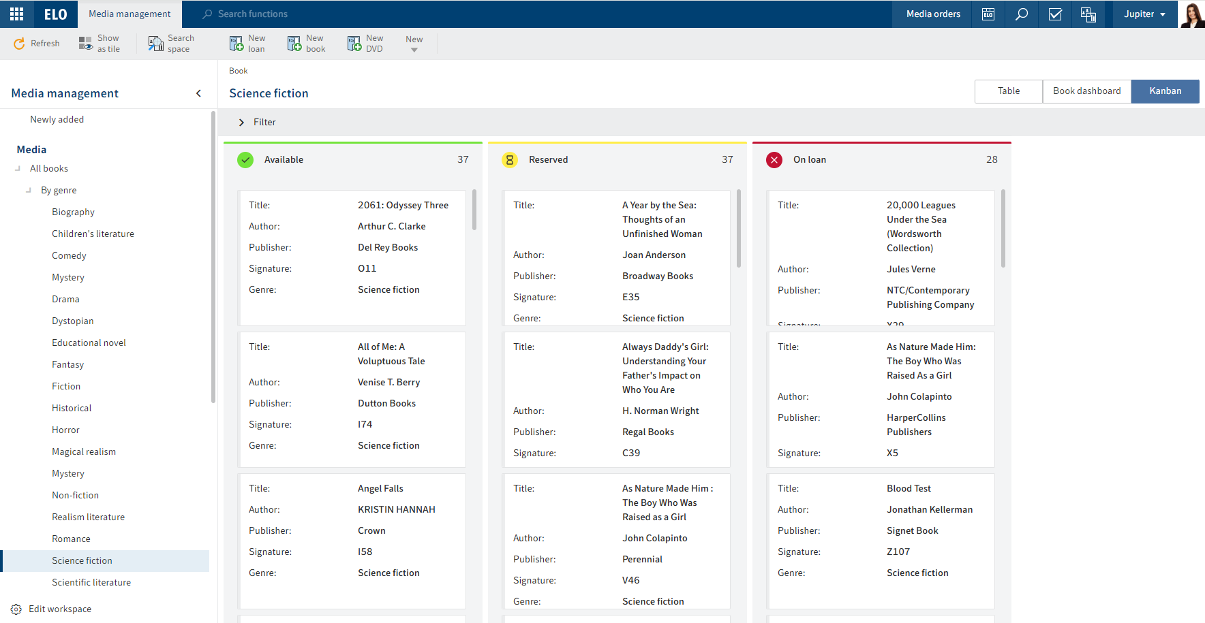The height and width of the screenshot is (623, 1205).
Task: Click the Book breadcrumb link
Action: pyautogui.click(x=239, y=71)
